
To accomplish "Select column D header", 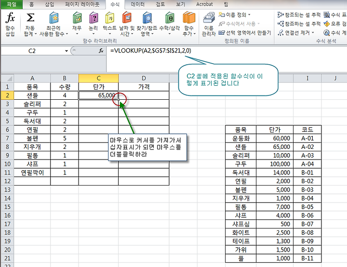I will tap(144, 78).
